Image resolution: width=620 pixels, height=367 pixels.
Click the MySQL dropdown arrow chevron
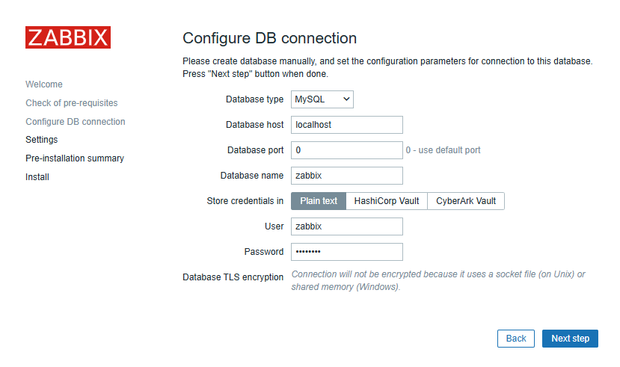pyautogui.click(x=346, y=99)
